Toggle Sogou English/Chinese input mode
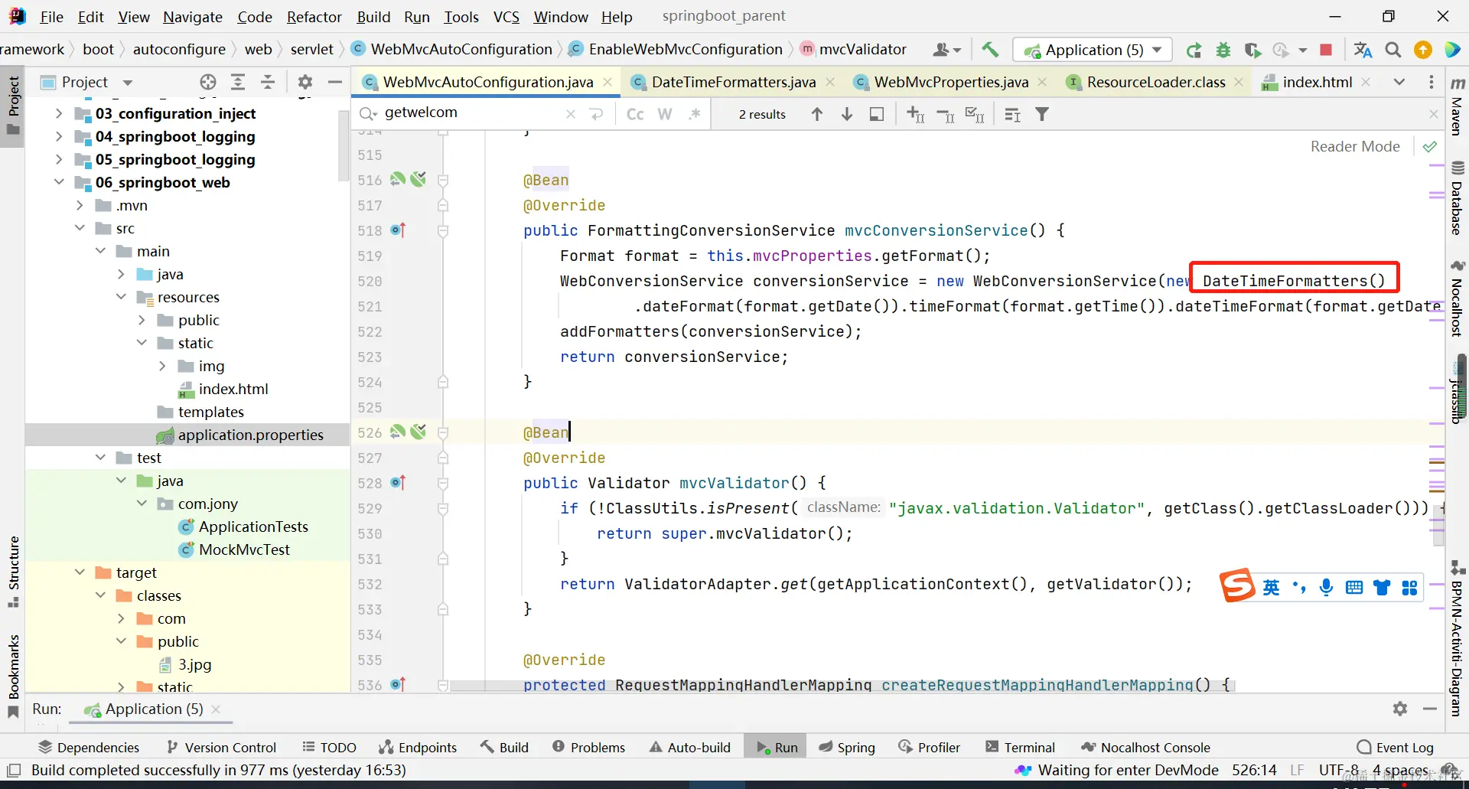 point(1271,587)
